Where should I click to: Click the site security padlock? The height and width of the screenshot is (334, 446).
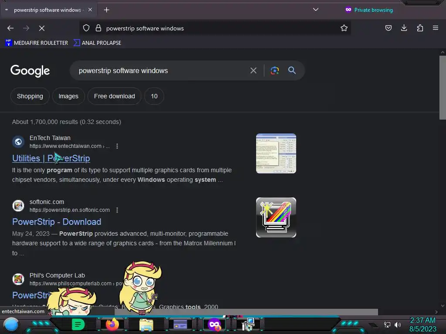98,28
